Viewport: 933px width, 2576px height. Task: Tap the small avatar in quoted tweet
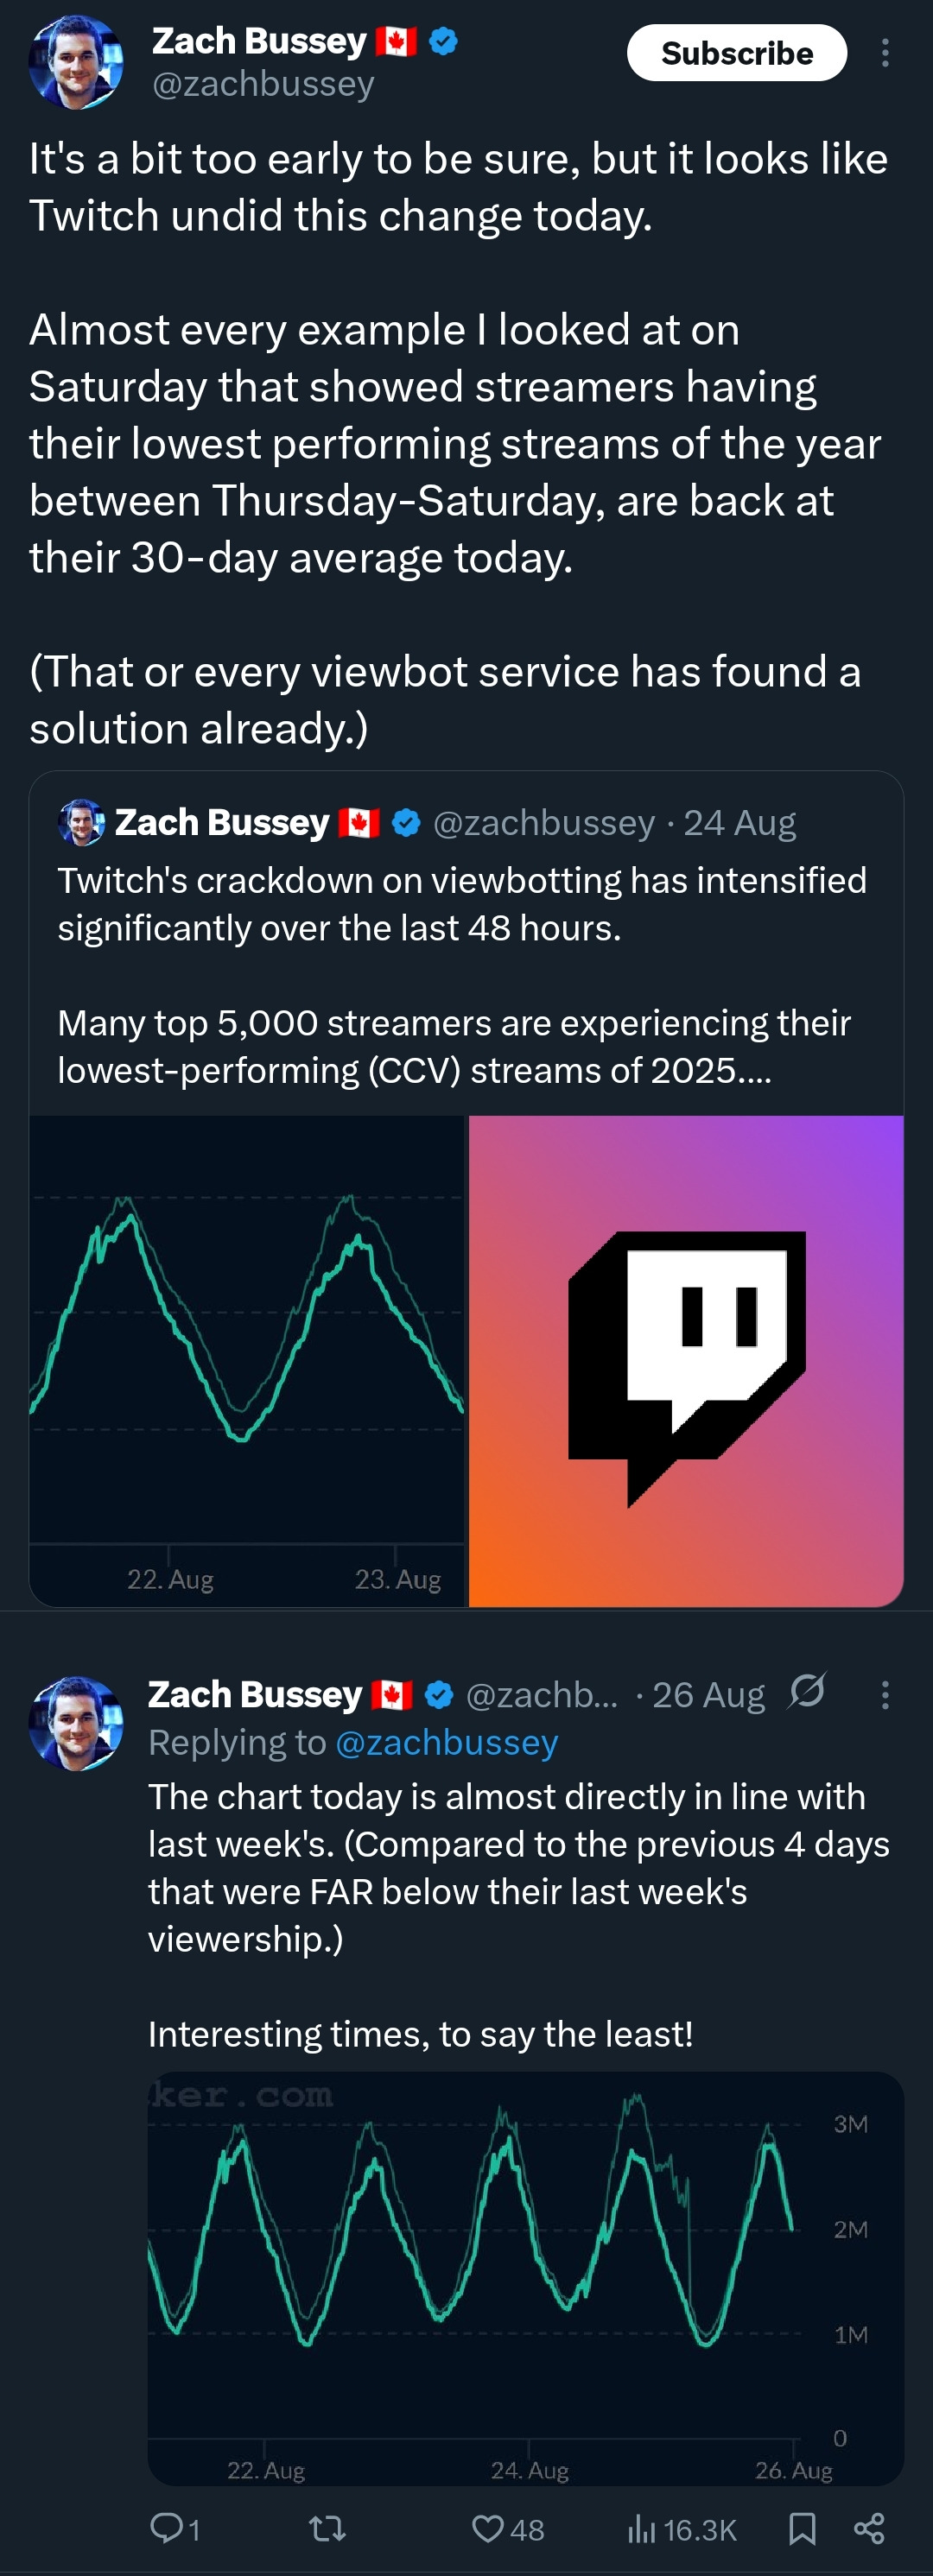click(81, 822)
